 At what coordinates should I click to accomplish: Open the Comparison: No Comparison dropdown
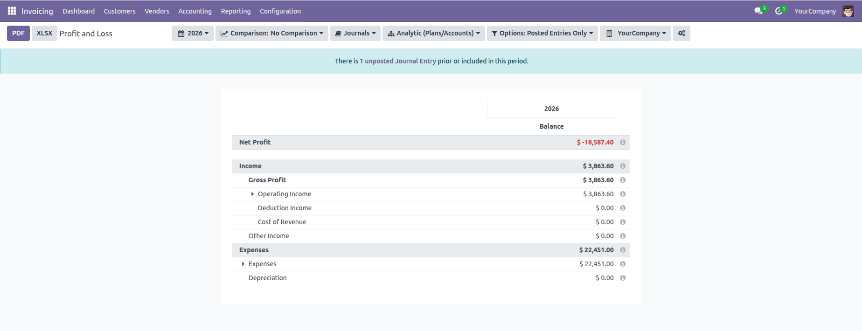coord(271,33)
